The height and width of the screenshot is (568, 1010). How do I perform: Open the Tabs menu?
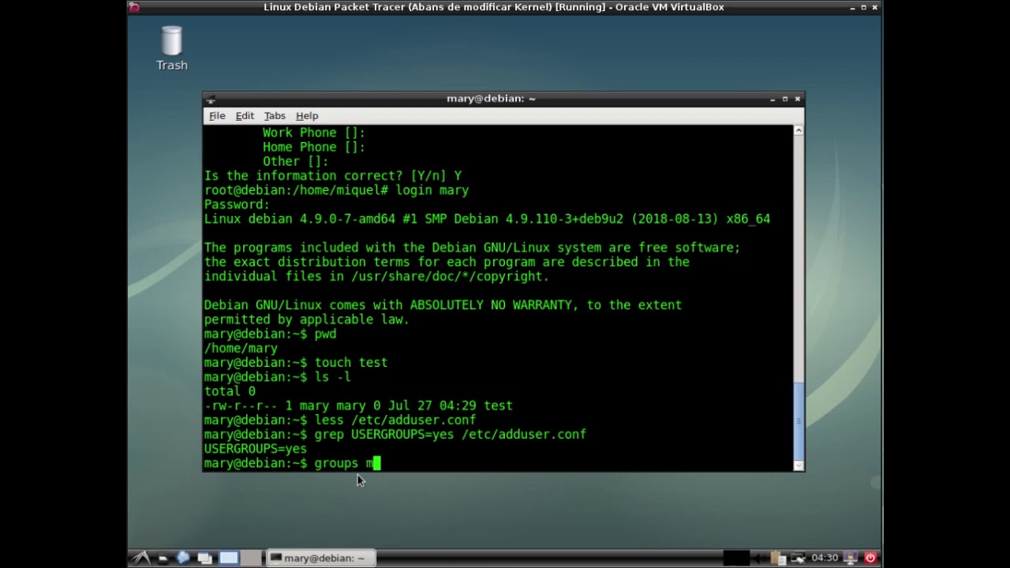point(275,115)
